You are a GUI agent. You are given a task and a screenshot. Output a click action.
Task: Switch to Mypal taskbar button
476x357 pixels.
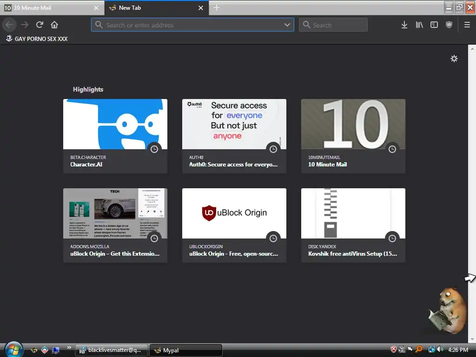[186, 350]
